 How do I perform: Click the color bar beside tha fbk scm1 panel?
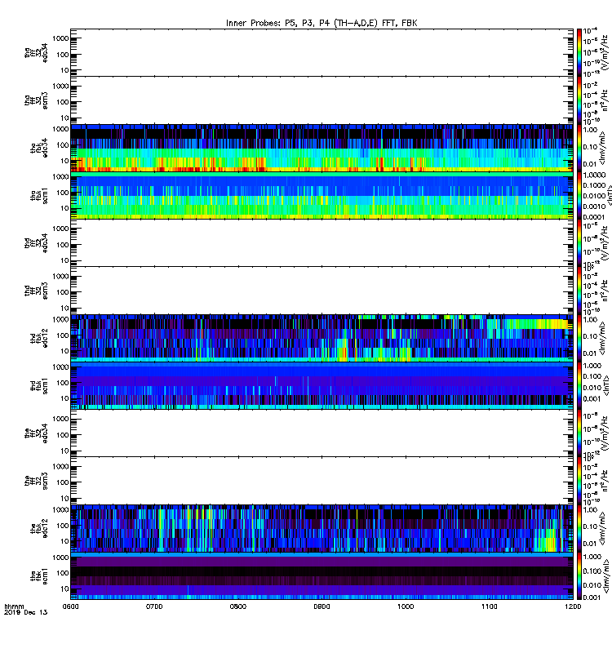click(x=579, y=195)
